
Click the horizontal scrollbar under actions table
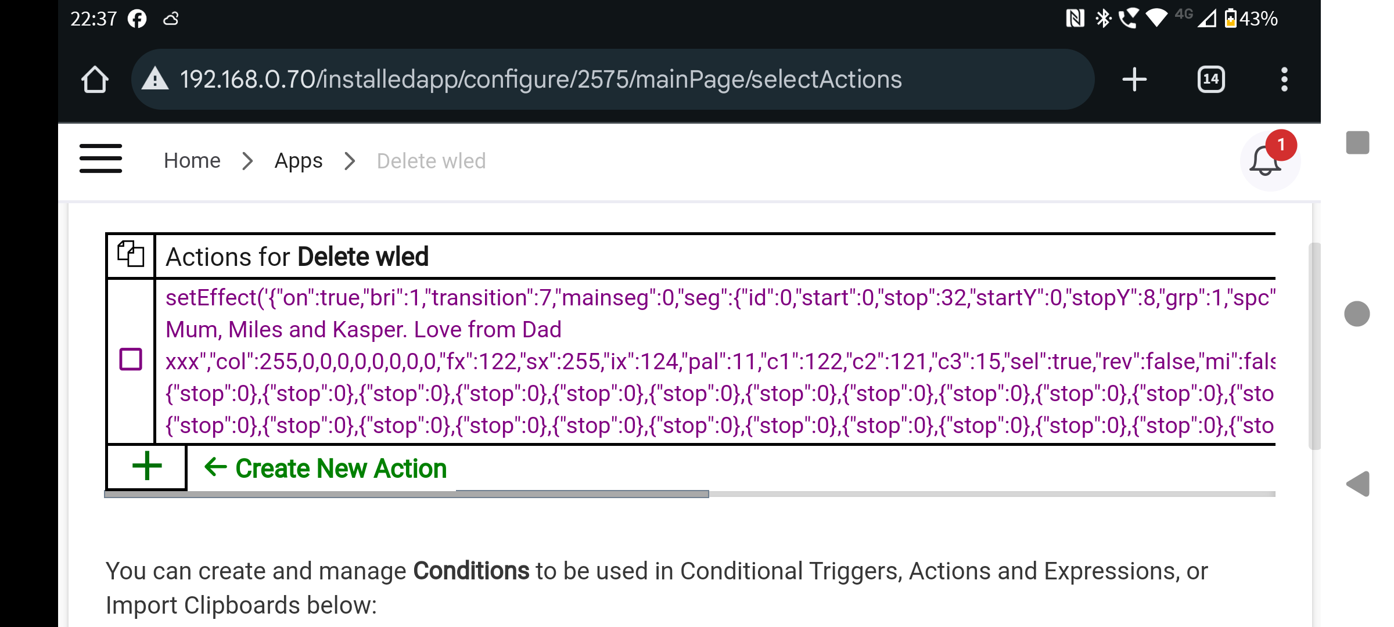pyautogui.click(x=407, y=494)
